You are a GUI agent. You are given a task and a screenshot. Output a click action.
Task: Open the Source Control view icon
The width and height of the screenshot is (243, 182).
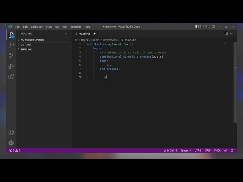point(11,56)
